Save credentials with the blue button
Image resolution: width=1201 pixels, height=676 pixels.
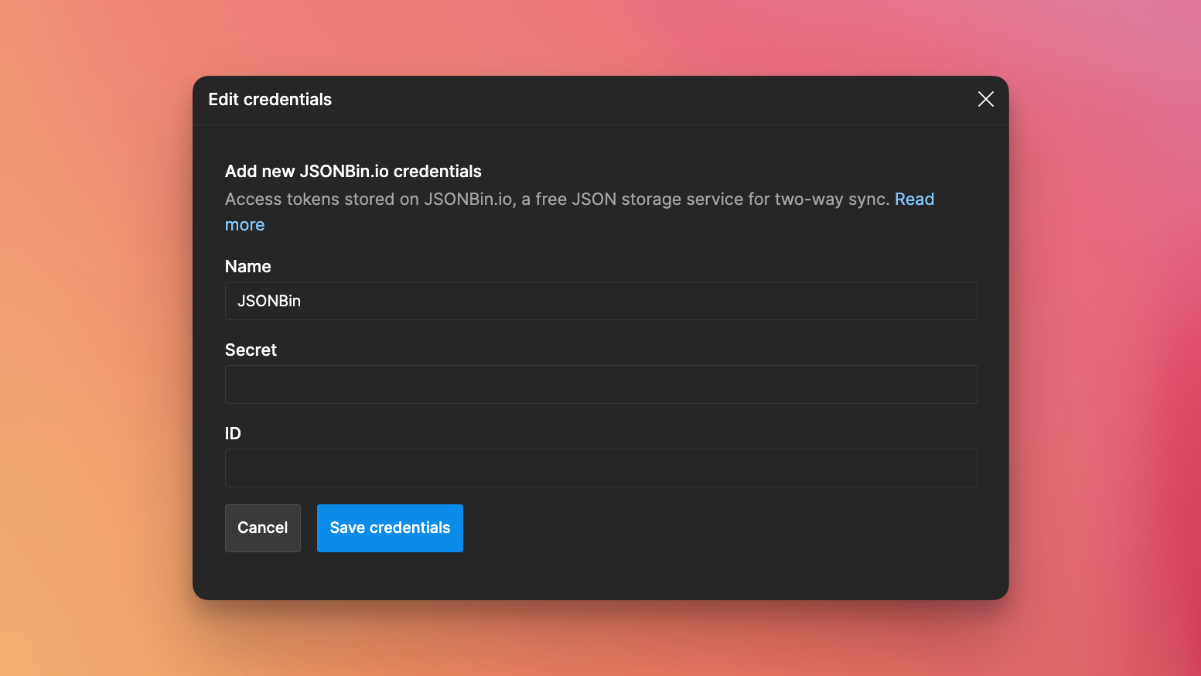click(390, 528)
